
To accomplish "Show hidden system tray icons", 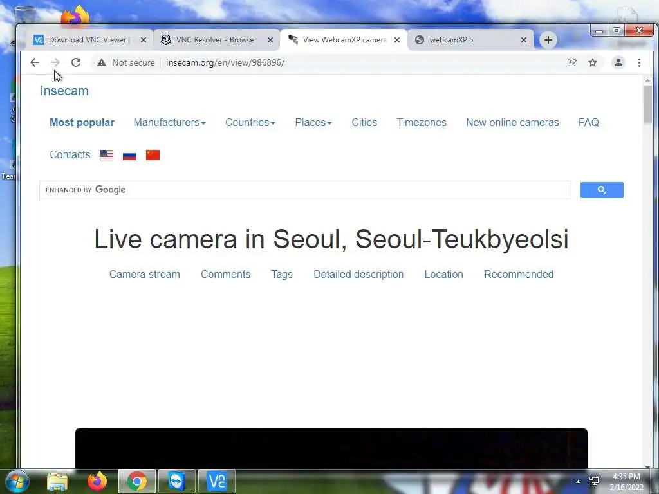I will 579,482.
